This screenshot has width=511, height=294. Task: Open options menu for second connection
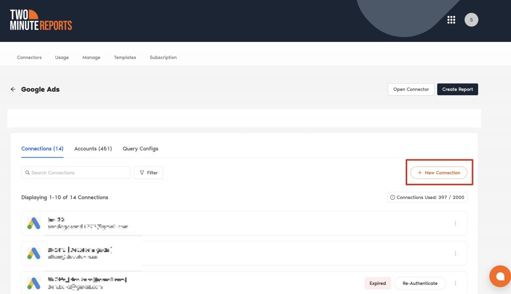click(455, 253)
